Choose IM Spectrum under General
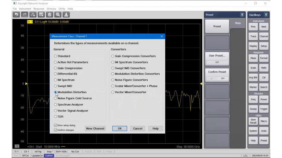 [55, 80]
